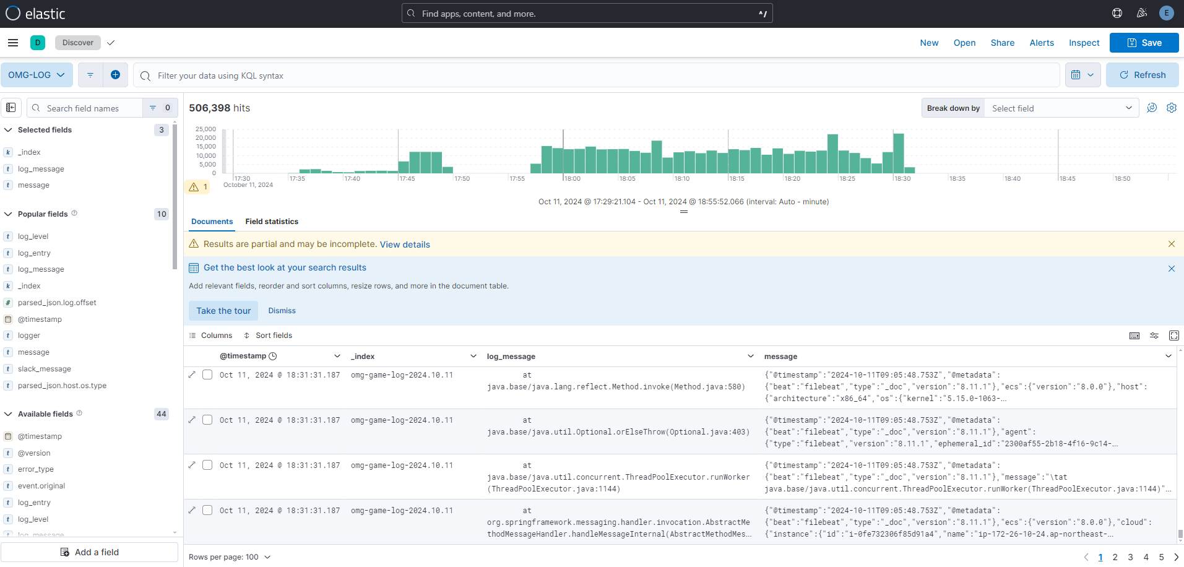Open the View details link
This screenshot has width=1184, height=567.
405,245
